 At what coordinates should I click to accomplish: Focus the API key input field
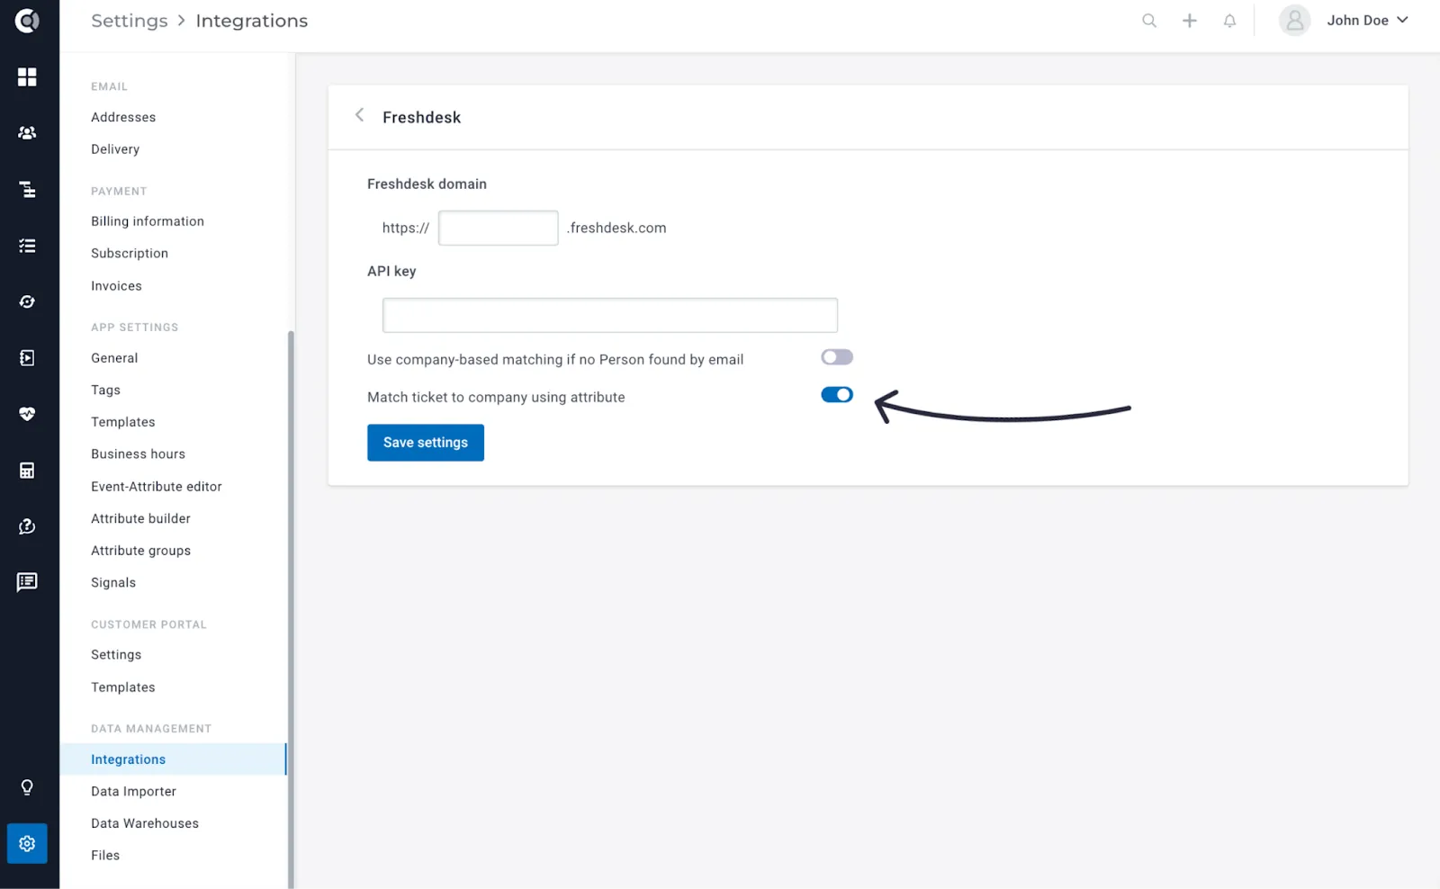pyautogui.click(x=610, y=315)
